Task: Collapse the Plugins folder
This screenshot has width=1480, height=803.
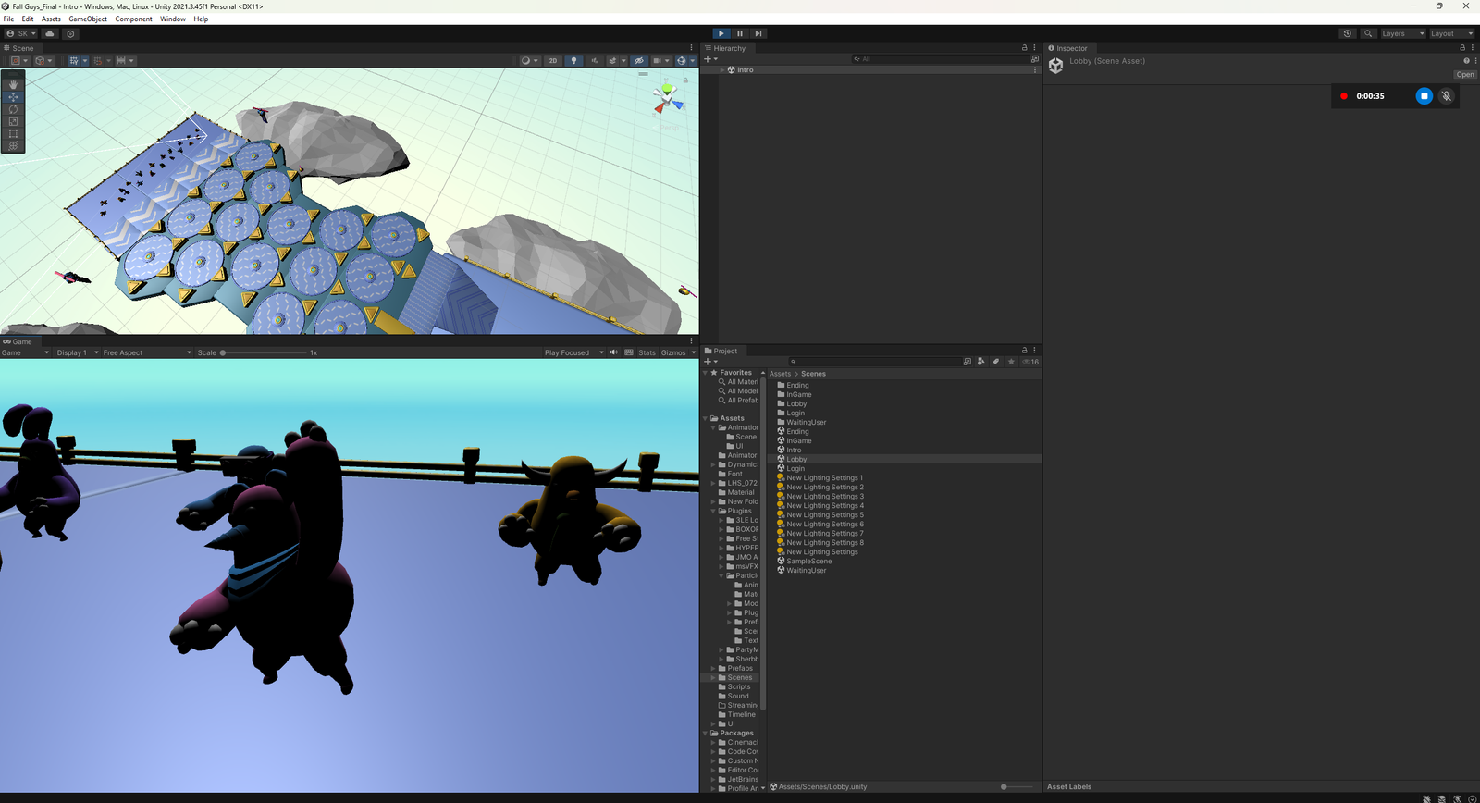Action: (713, 511)
